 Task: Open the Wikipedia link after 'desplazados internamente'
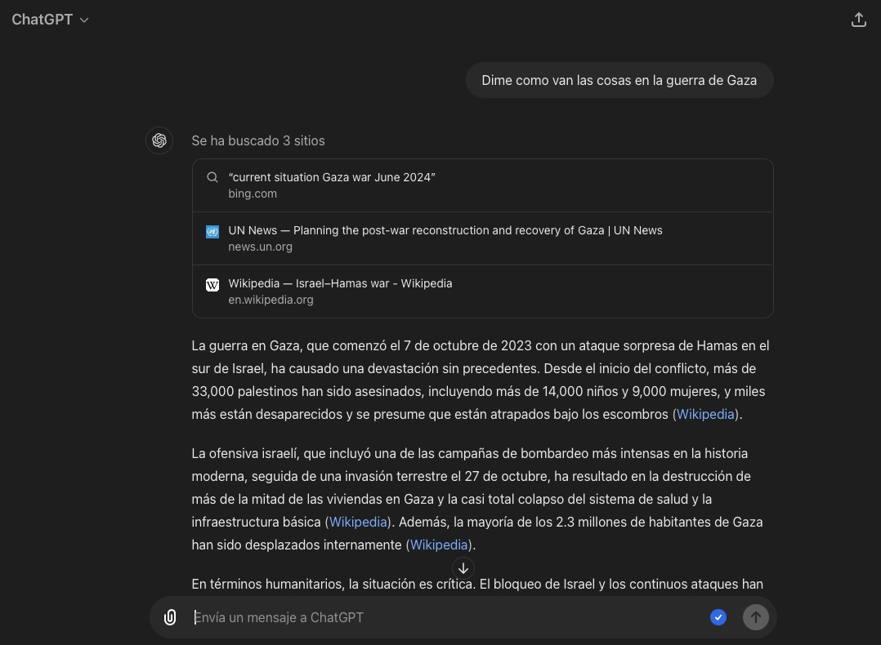pos(439,545)
